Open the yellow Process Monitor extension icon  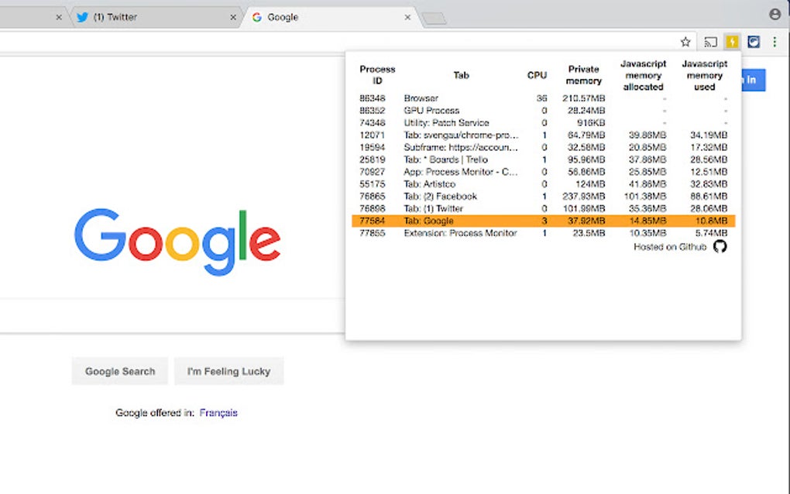tap(732, 42)
